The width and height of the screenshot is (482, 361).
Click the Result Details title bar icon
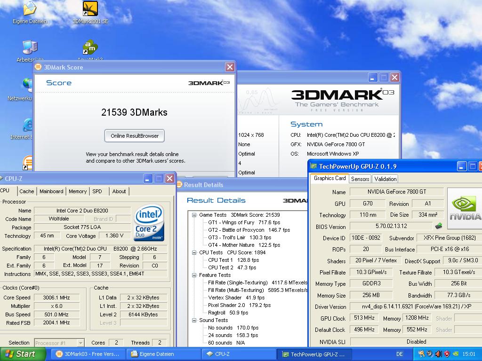click(180, 184)
